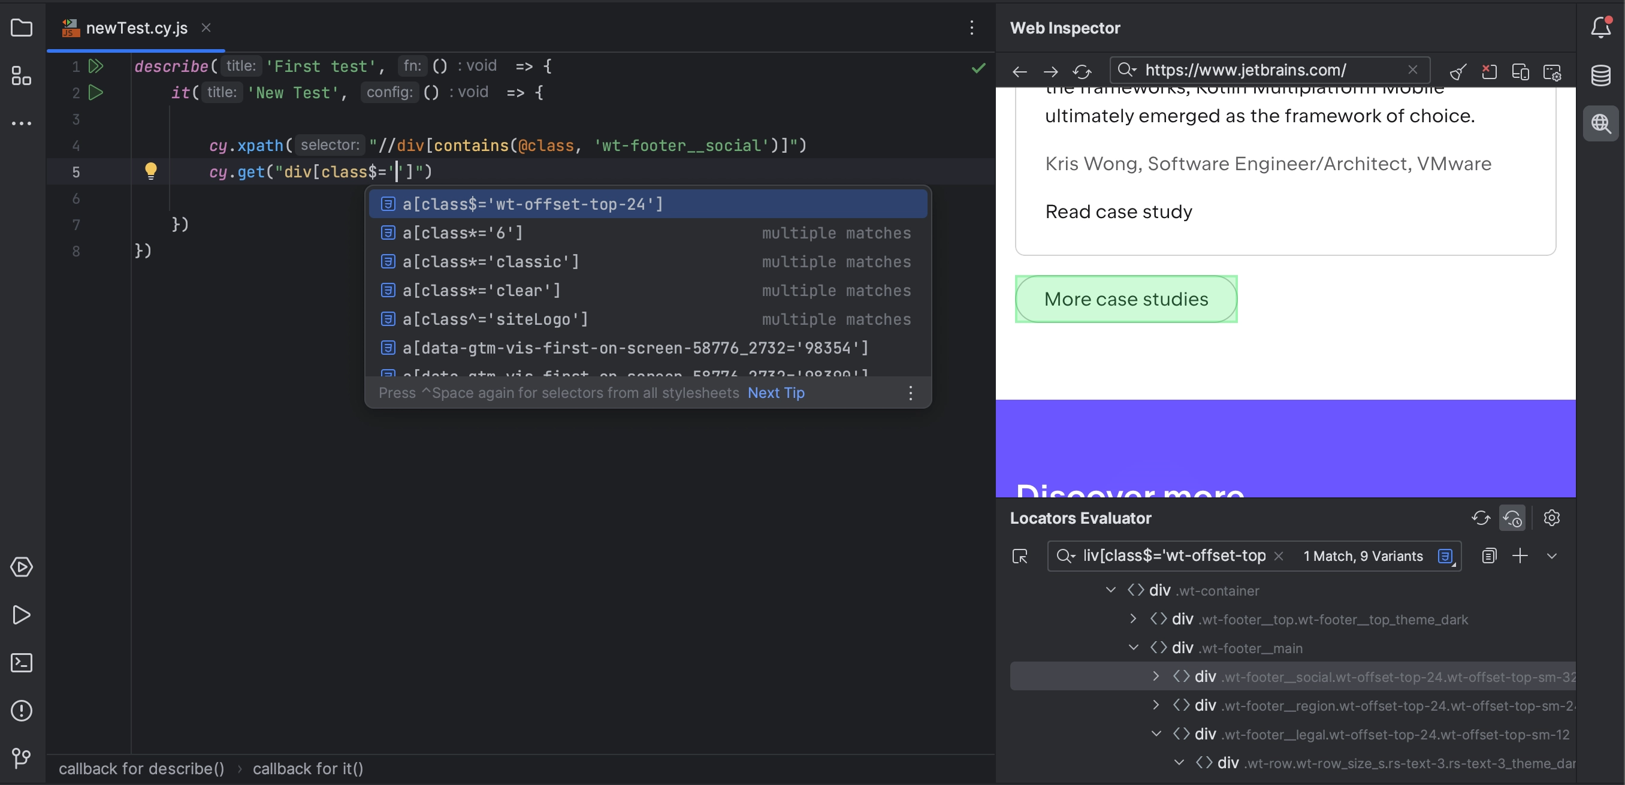
Task: Click the Web Inspector globe icon
Action: tap(1601, 123)
